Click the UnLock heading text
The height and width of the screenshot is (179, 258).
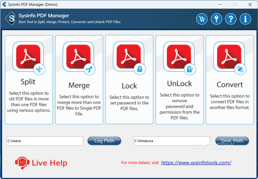(180, 84)
